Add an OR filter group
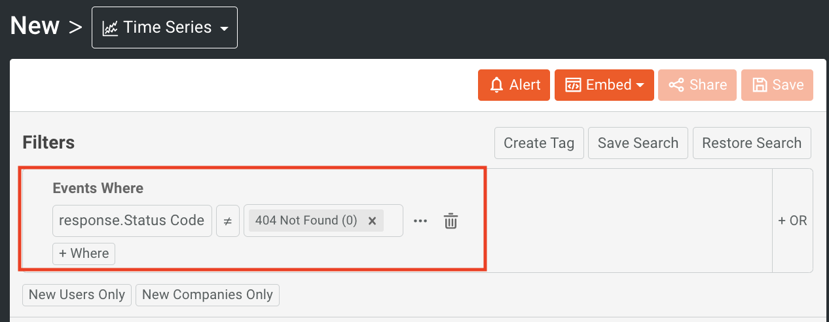Screen dimensions: 829x322 (792, 221)
